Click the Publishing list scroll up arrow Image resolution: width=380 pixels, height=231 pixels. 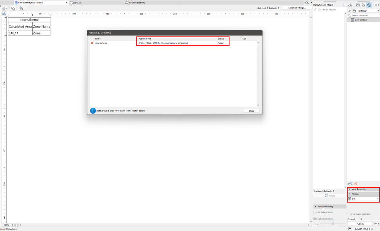(x=258, y=43)
